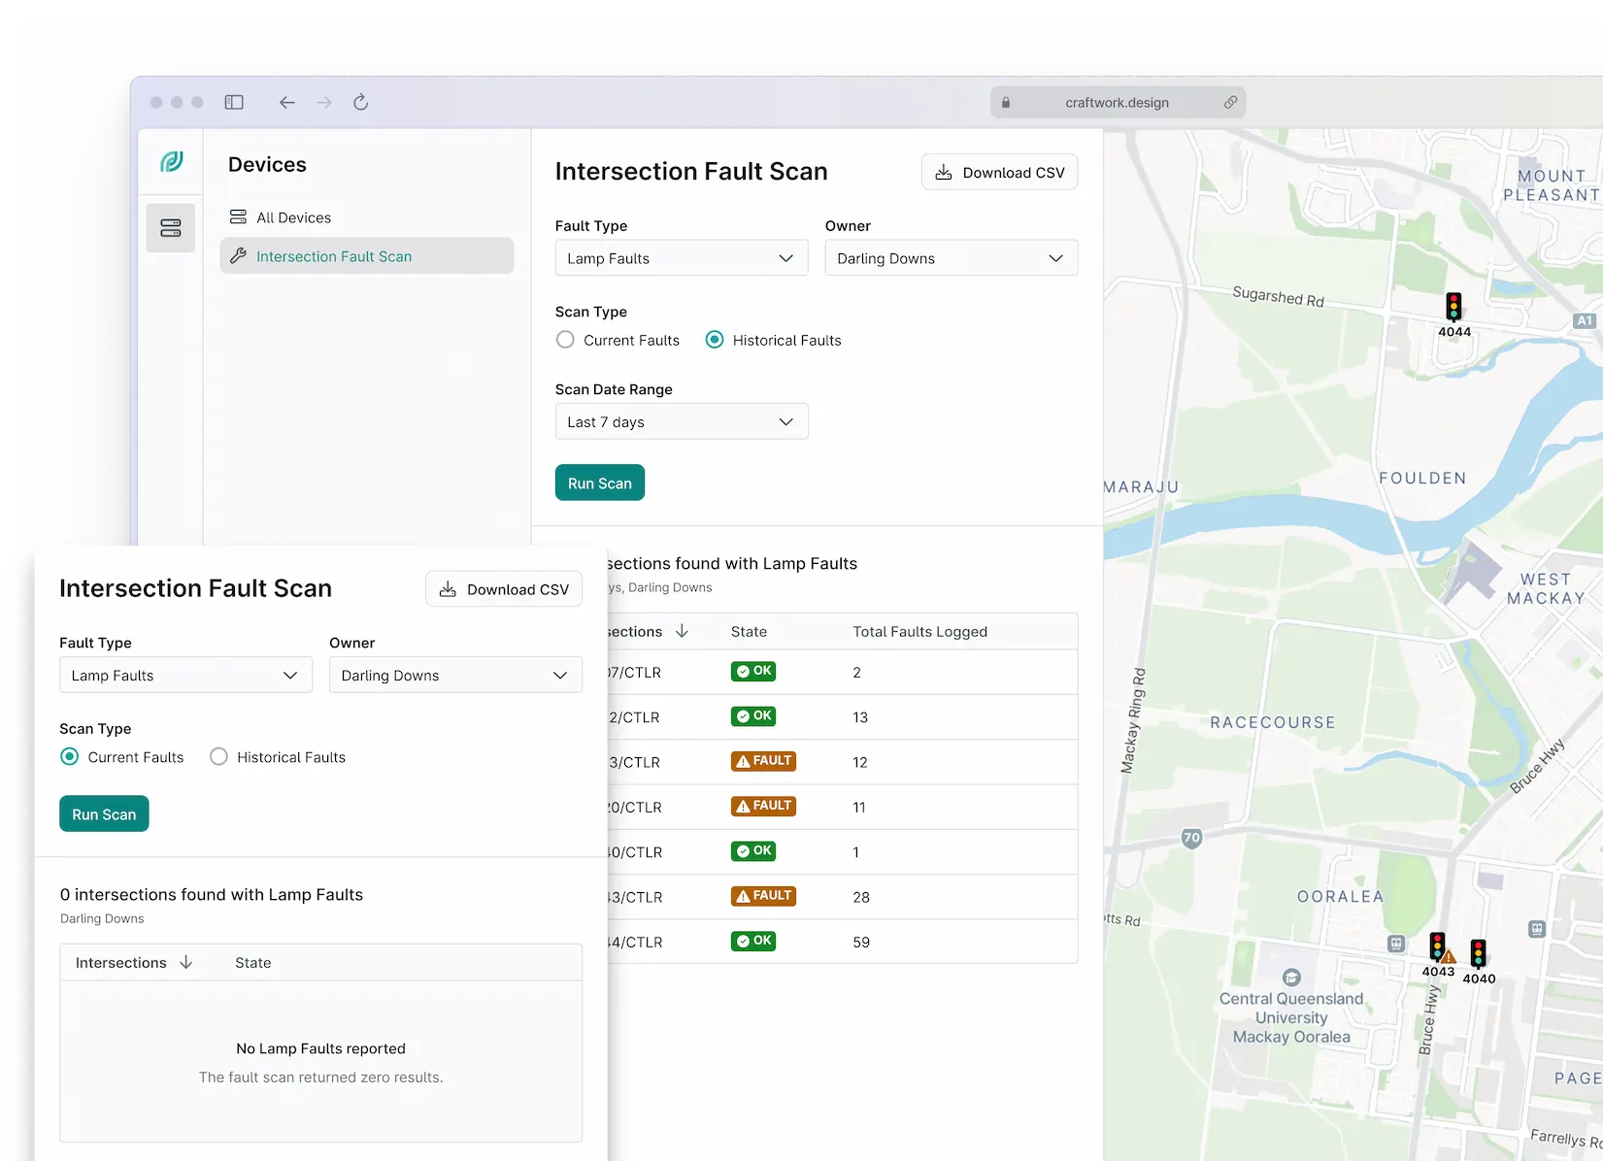Download CSV in back window
The image size is (1603, 1161).
[x=999, y=172]
